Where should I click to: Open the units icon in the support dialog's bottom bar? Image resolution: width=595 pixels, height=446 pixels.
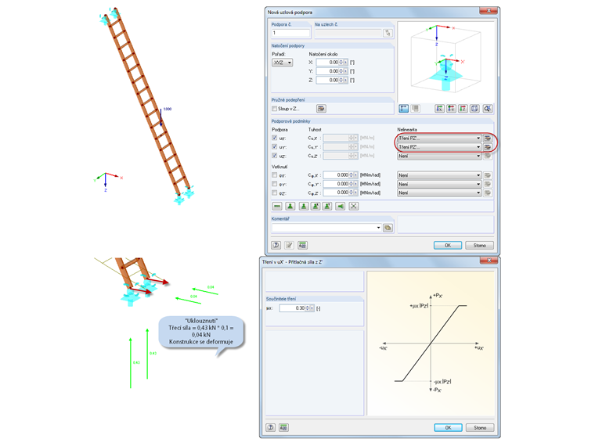(x=302, y=246)
